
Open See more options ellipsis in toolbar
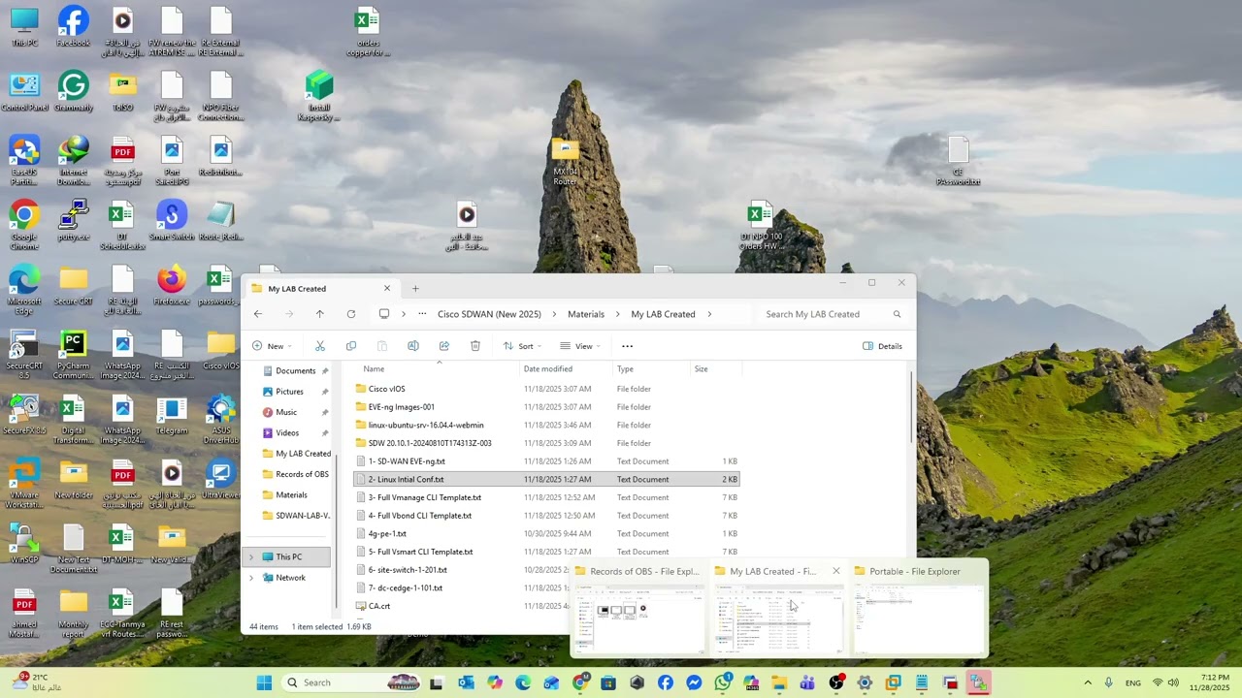[627, 346]
